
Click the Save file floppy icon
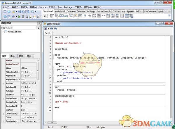point(19,12)
